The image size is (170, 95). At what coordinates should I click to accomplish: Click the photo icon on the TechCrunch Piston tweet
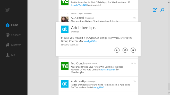(132, 64)
